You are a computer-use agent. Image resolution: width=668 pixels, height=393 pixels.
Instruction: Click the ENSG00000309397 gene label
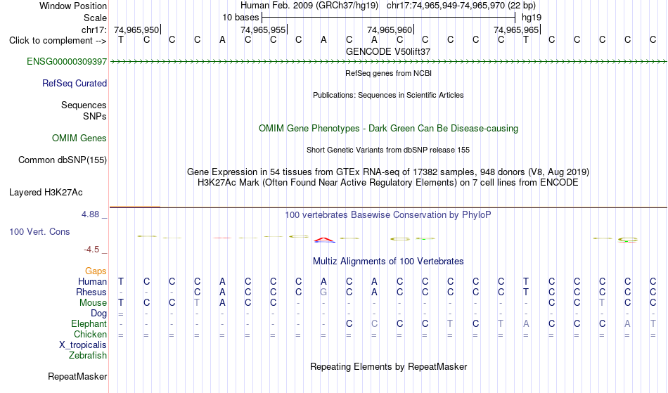pos(67,62)
